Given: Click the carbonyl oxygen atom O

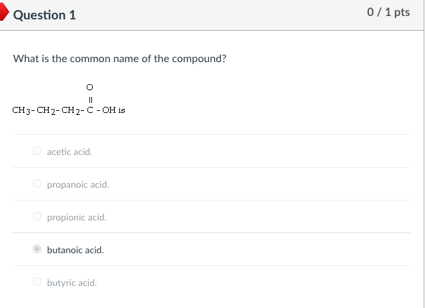Looking at the screenshot, I should pos(89,87).
